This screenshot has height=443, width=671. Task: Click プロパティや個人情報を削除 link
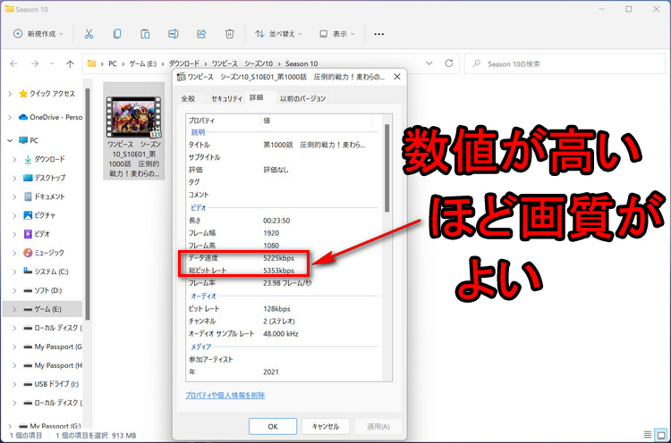225,395
